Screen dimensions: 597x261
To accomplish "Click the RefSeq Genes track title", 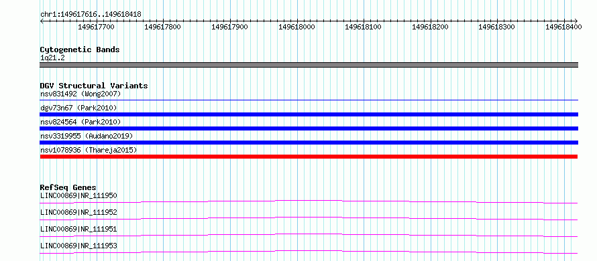I will 68,187.
